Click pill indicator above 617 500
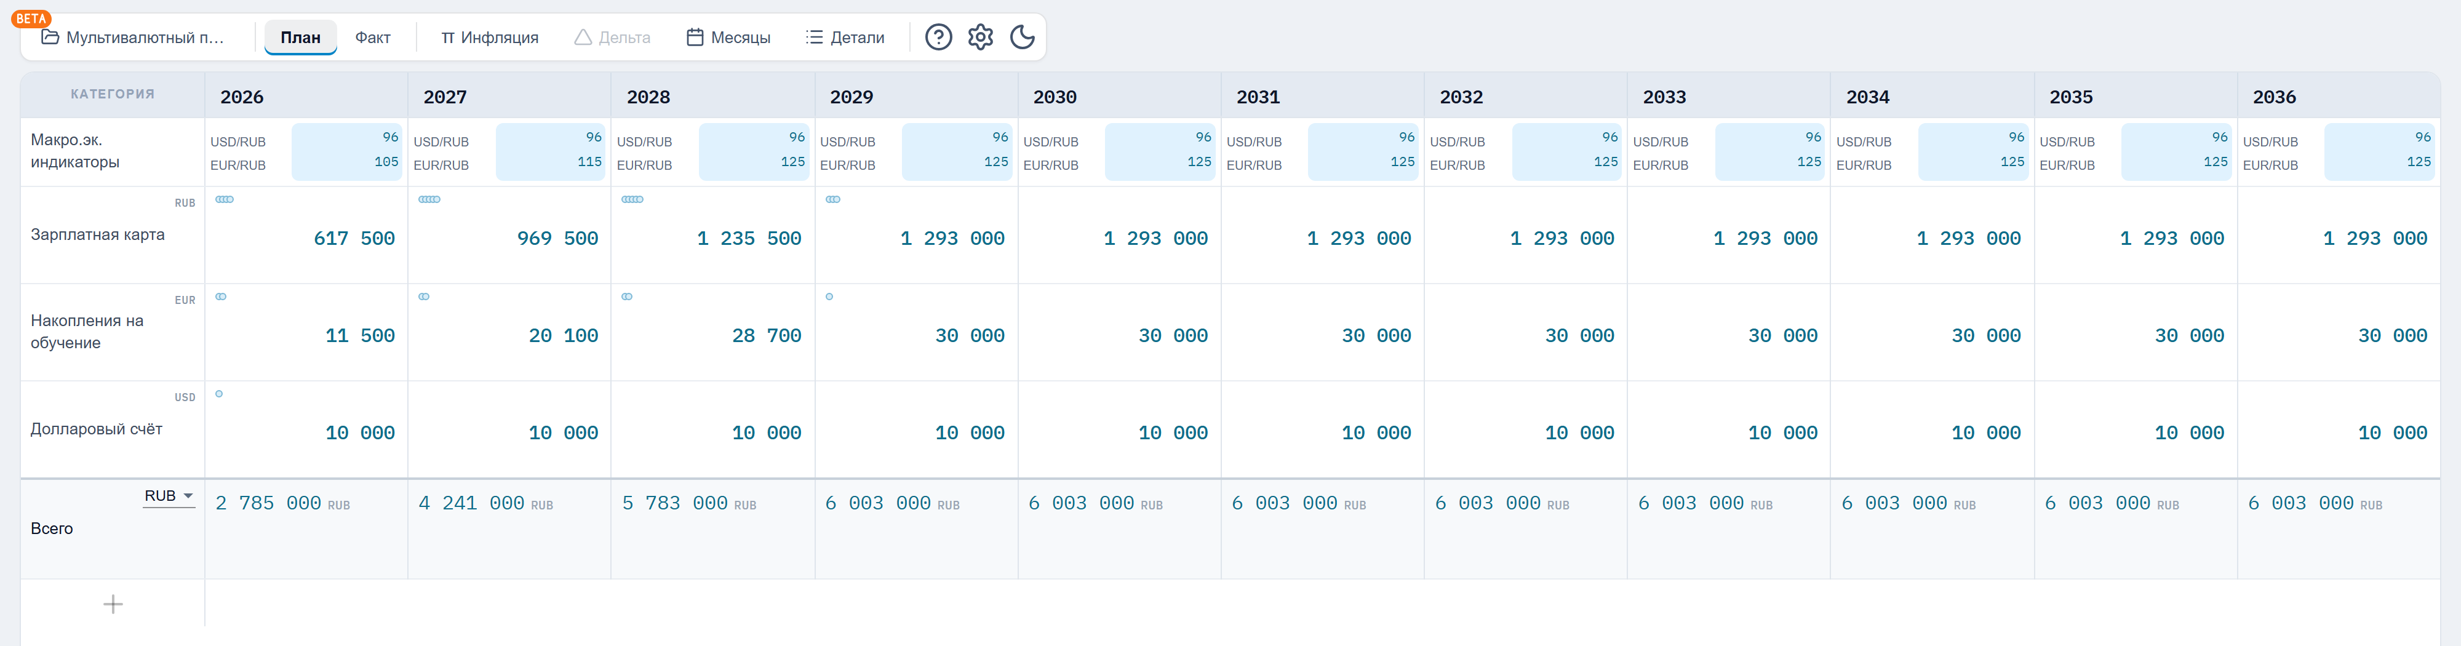 coord(225,200)
